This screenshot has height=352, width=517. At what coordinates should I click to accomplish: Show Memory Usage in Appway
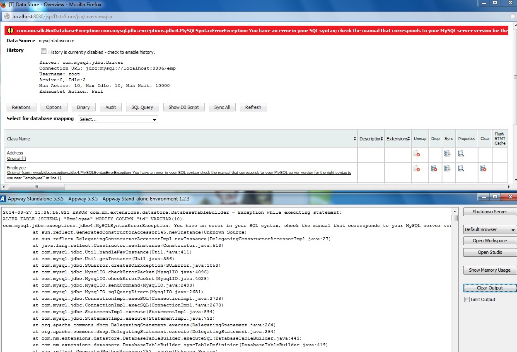(x=490, y=270)
